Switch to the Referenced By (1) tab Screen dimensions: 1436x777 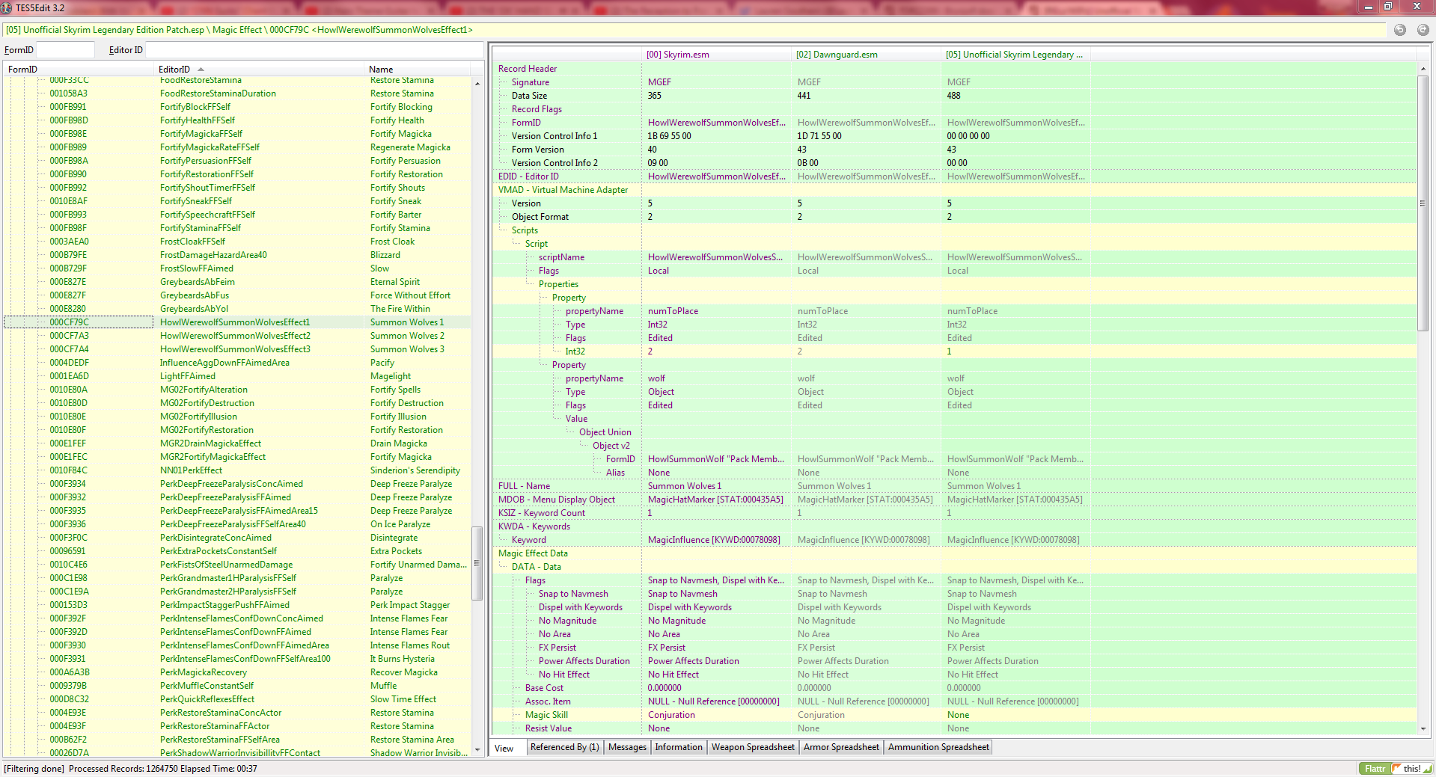coord(564,747)
